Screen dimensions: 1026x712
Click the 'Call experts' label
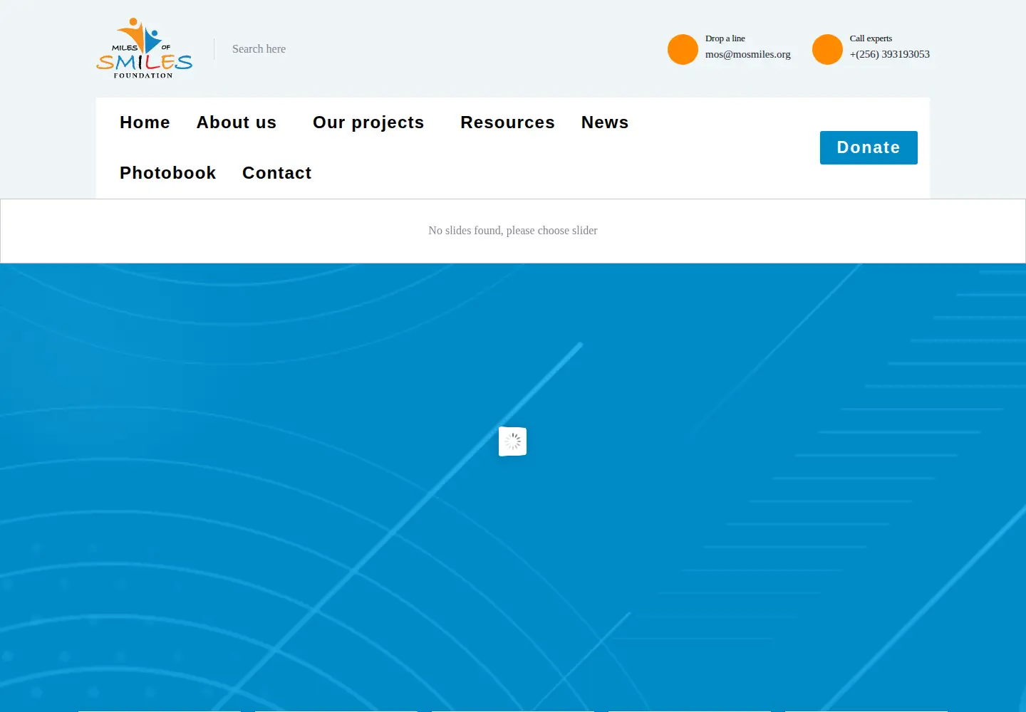[x=871, y=38]
